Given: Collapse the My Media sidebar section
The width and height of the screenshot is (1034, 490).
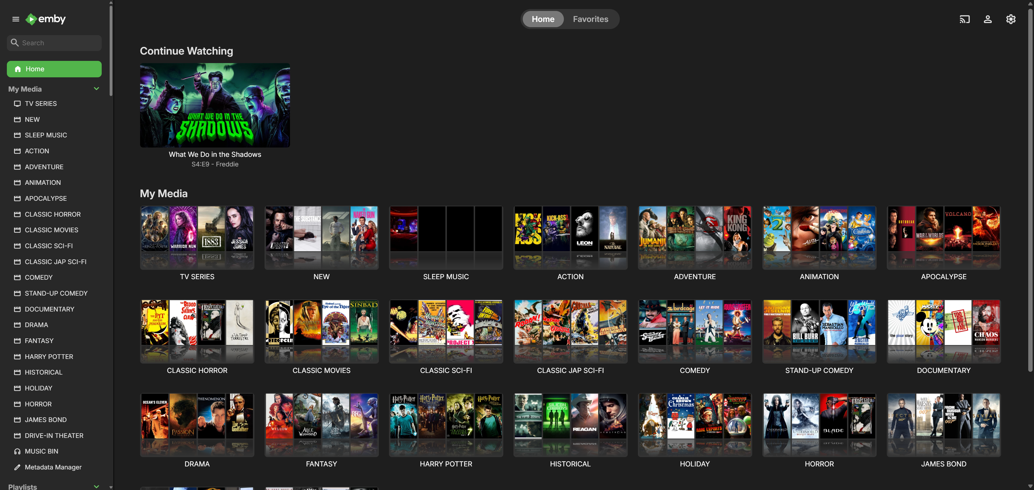Looking at the screenshot, I should tap(96, 89).
